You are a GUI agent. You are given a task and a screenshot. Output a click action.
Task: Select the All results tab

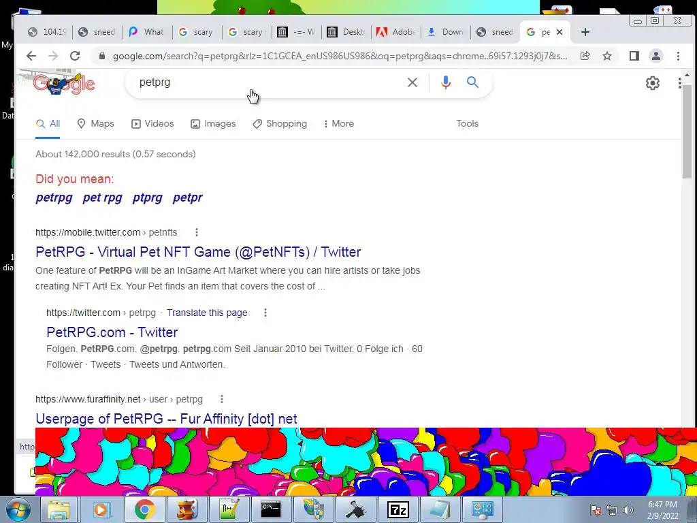click(x=48, y=124)
